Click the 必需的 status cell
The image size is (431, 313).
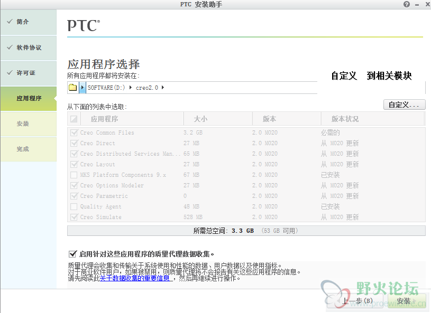coord(330,133)
